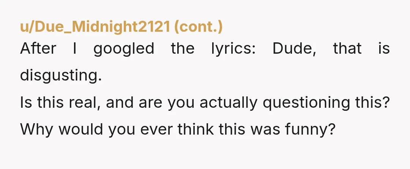Click the word 'real,' in the third line
This screenshot has width=410, height=169.
85,102
